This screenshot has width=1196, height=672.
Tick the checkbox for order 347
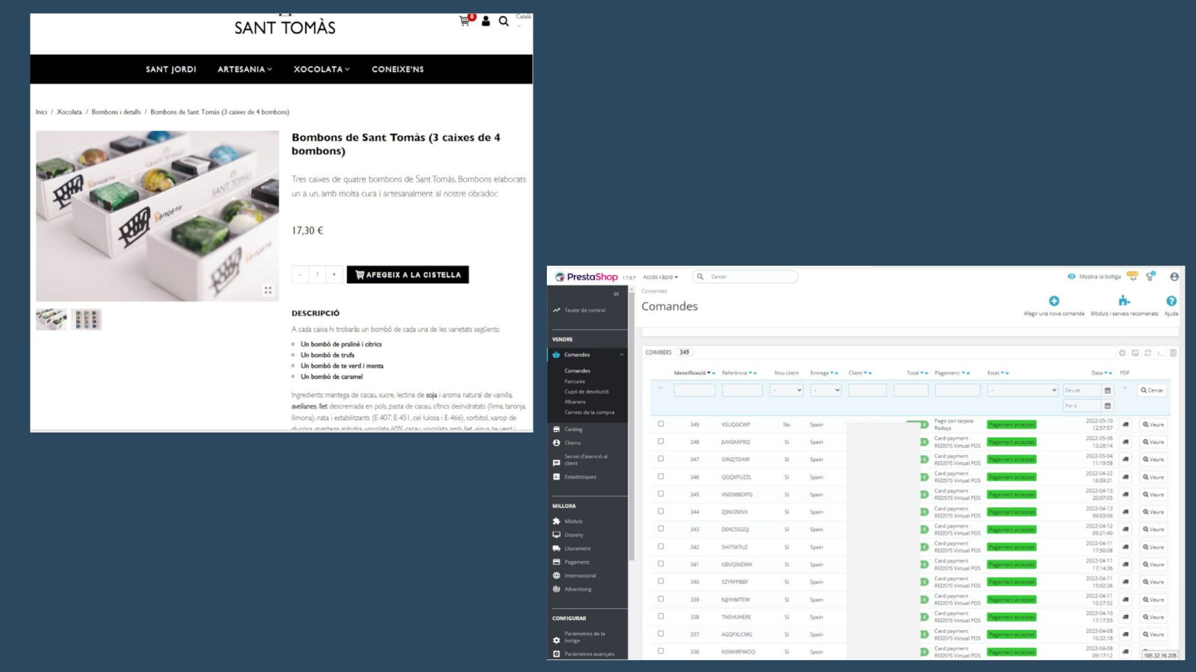661,459
